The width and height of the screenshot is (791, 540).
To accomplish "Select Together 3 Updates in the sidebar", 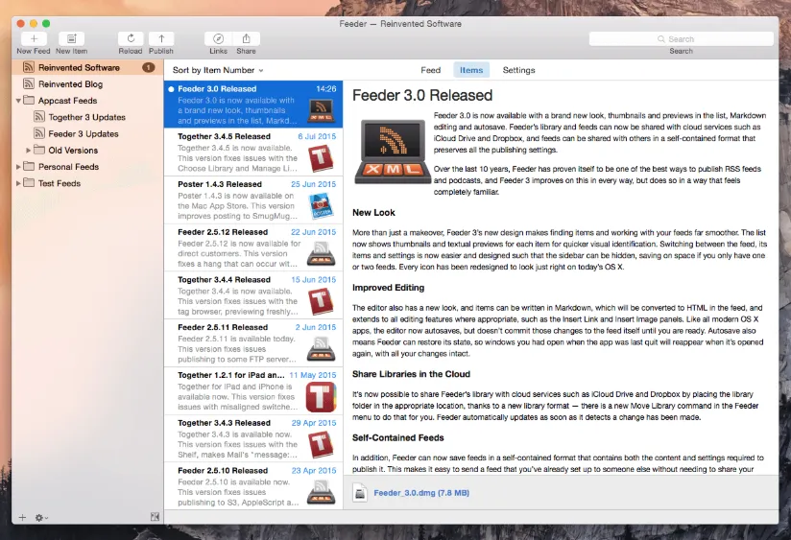I will [87, 117].
